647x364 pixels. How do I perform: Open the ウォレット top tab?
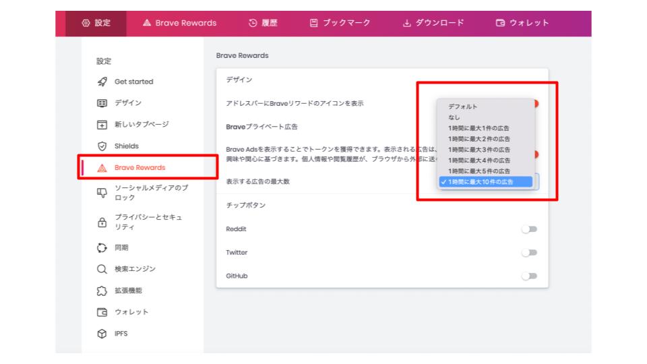coord(522,23)
